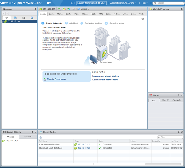This screenshot has height=168, width=185.
Task: Close the Recent Tasks panel
Action: (x=182, y=132)
